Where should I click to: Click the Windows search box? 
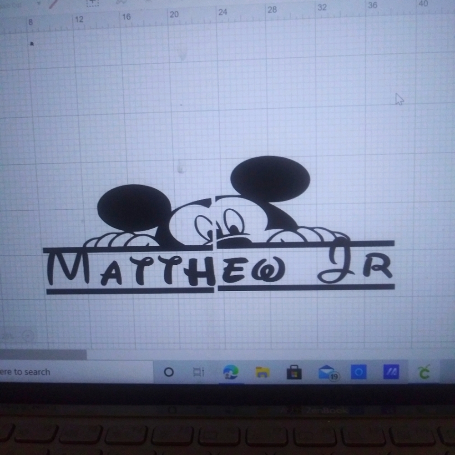coord(76,372)
